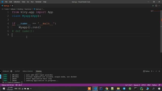Add a new terminal with plus icon

152,71
